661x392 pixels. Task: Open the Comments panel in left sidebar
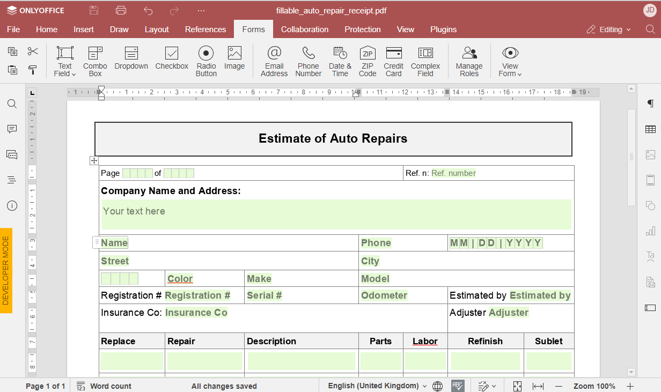coord(12,129)
